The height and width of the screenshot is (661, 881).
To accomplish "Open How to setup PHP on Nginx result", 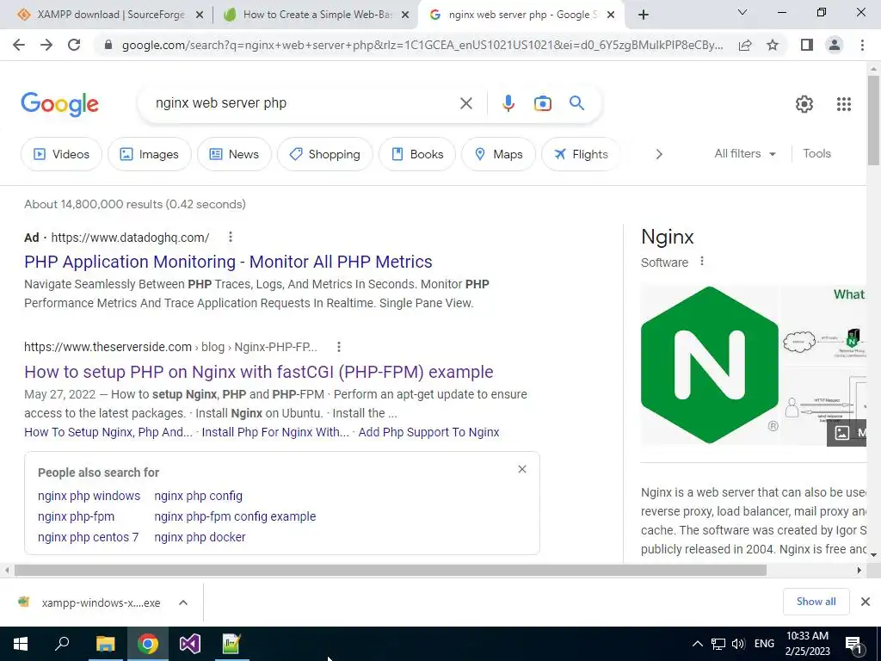I will tap(258, 372).
